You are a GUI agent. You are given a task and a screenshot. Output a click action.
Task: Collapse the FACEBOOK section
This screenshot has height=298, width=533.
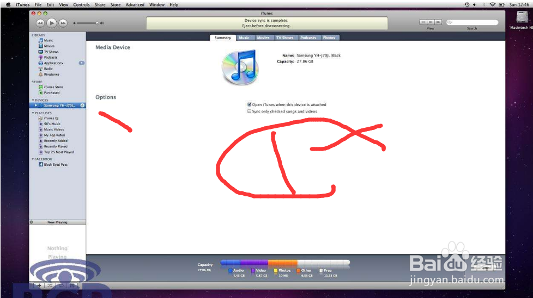point(33,159)
